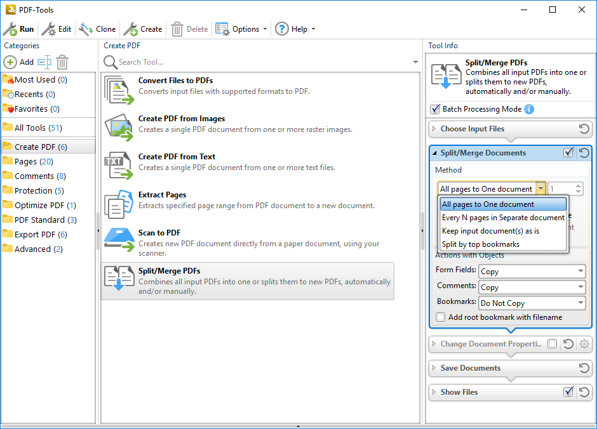
Task: Uncheck Batch Processing Mode checkbox
Action: [435, 109]
